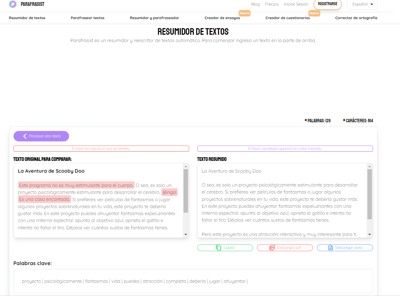Screen dimensions: 400x296
Task: Click highlighted 'Es una casa encantada.'
Action: 44,199
